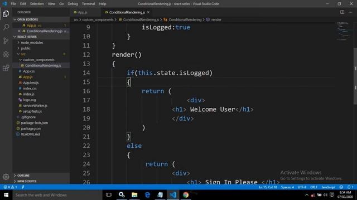Open Task View on the taskbar
Screen dimensions: 357x200
tap(109, 195)
